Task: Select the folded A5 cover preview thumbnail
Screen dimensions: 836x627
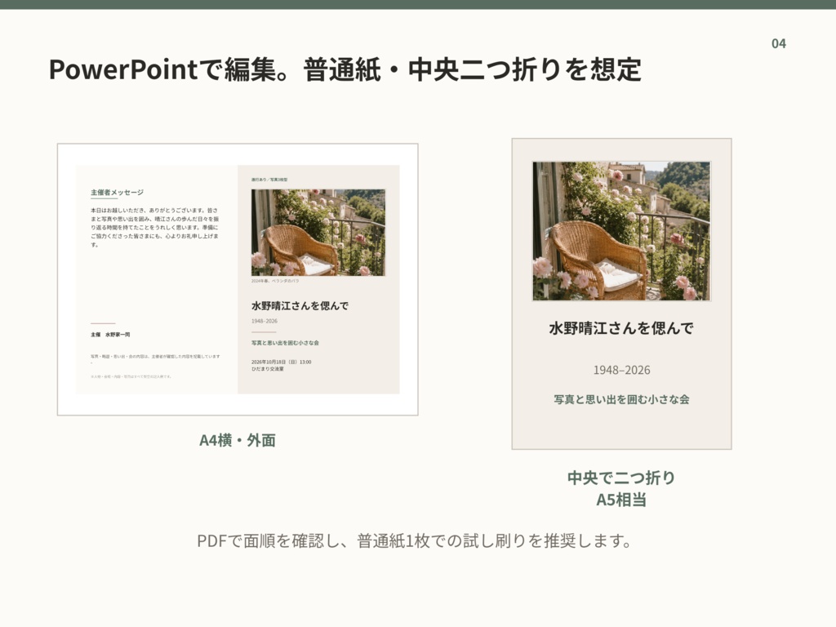Action: coord(621,294)
